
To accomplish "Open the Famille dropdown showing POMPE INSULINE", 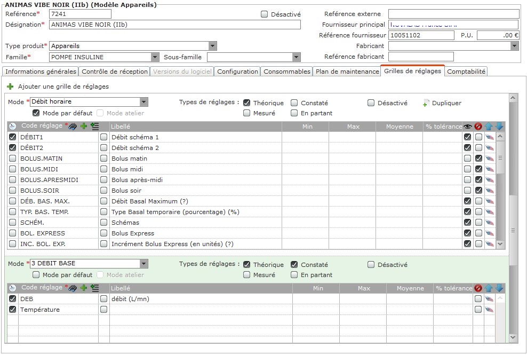I will 155,57.
